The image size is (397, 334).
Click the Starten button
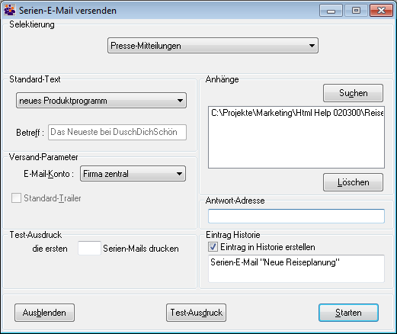pyautogui.click(x=348, y=313)
